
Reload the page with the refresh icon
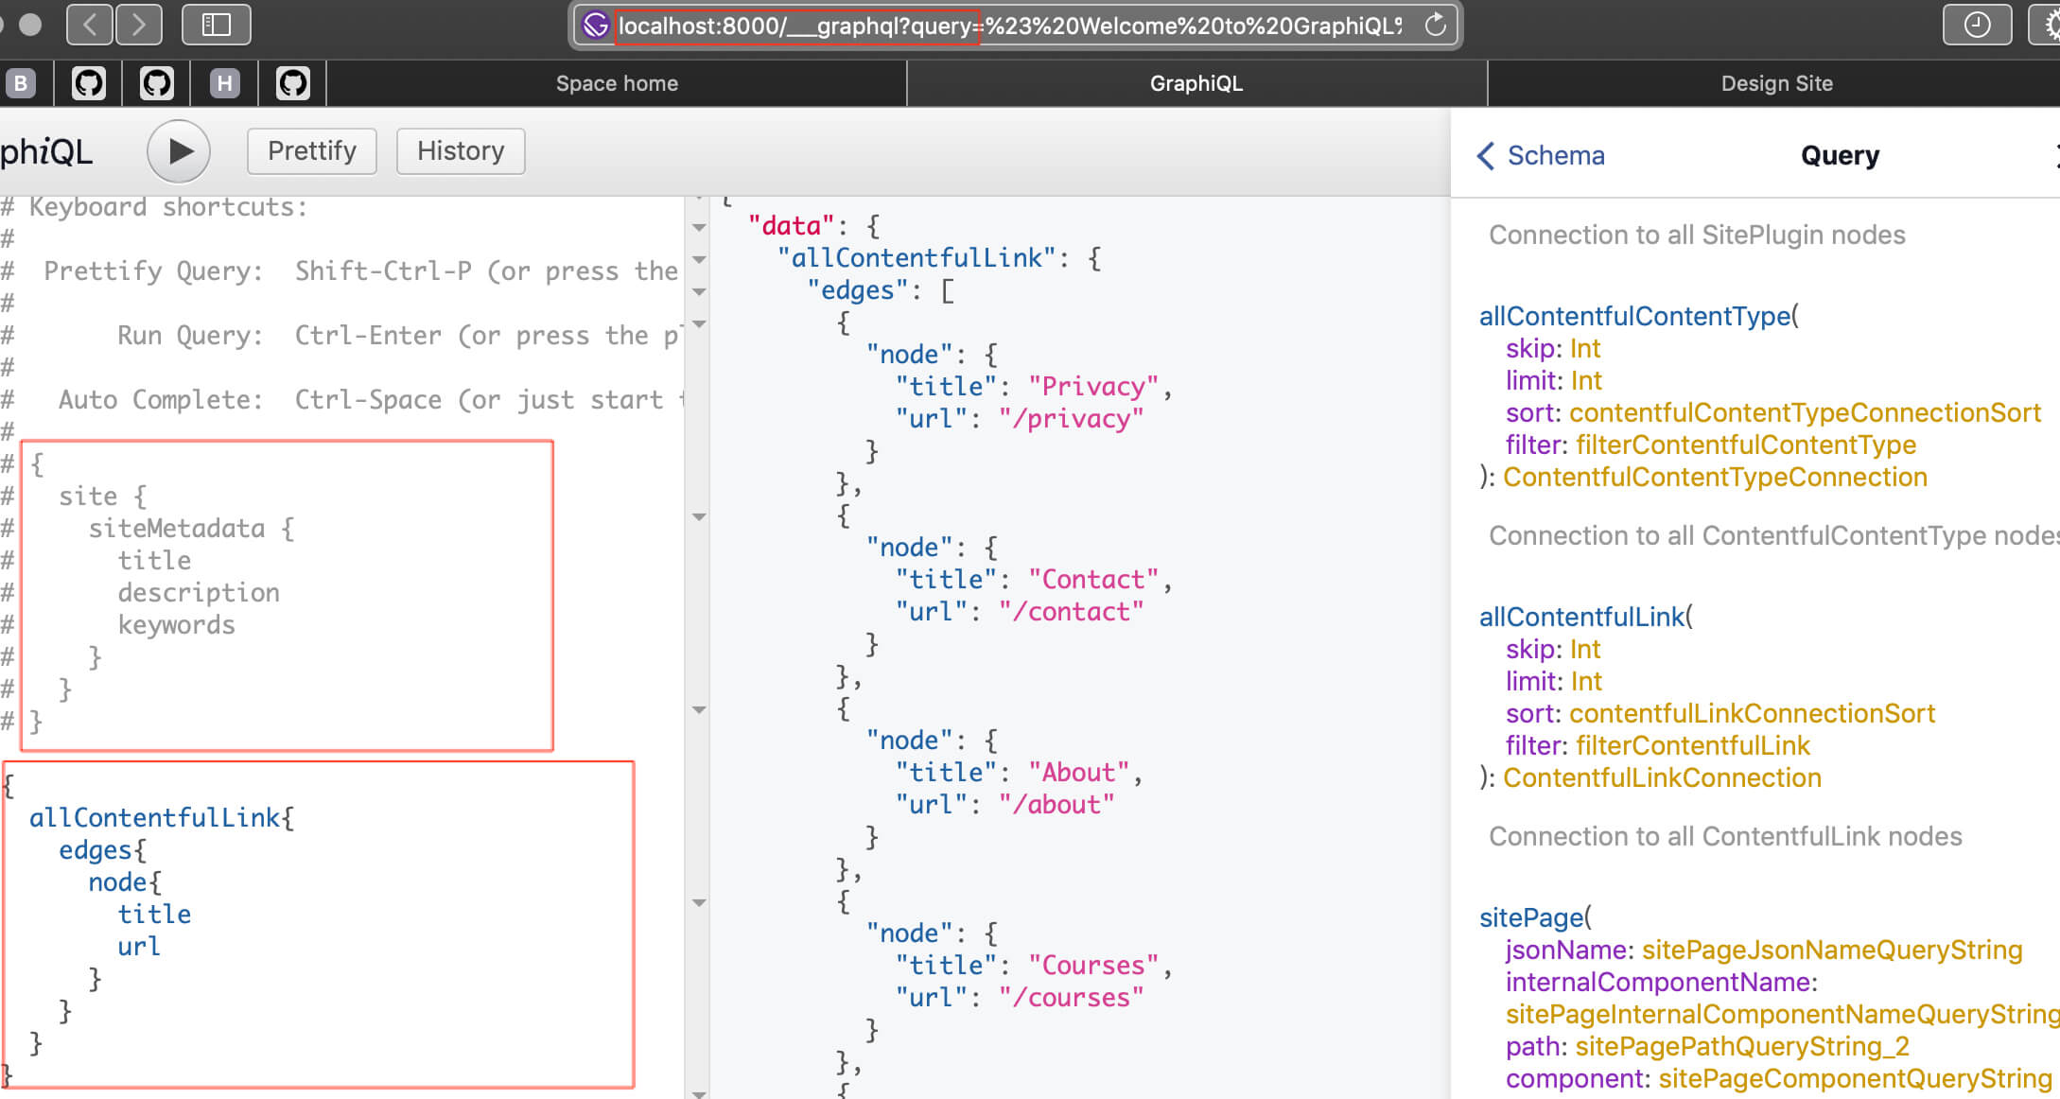[x=1435, y=25]
